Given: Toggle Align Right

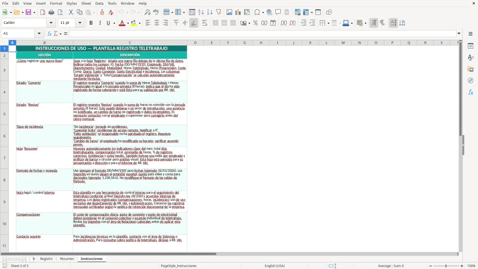Looking at the screenshot, I should click(x=165, y=23).
